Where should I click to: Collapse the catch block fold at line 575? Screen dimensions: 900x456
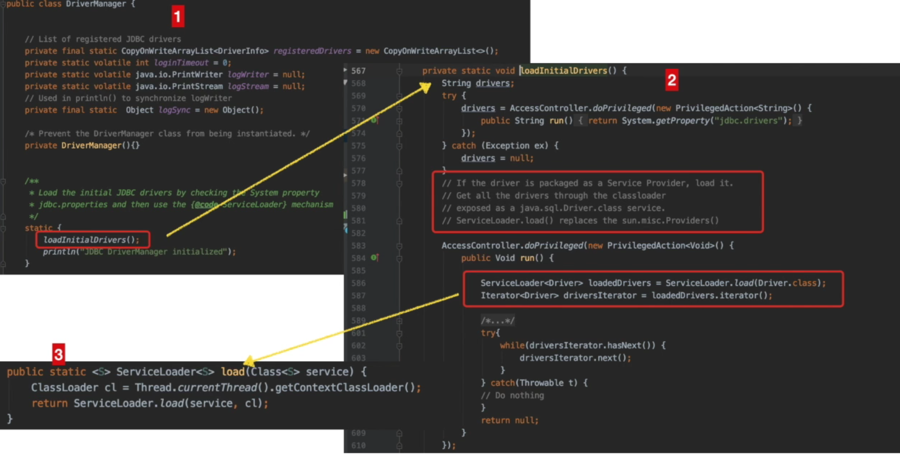tap(399, 146)
